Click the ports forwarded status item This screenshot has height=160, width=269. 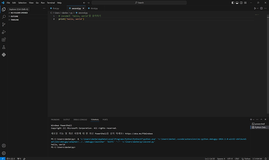click(x=19, y=159)
